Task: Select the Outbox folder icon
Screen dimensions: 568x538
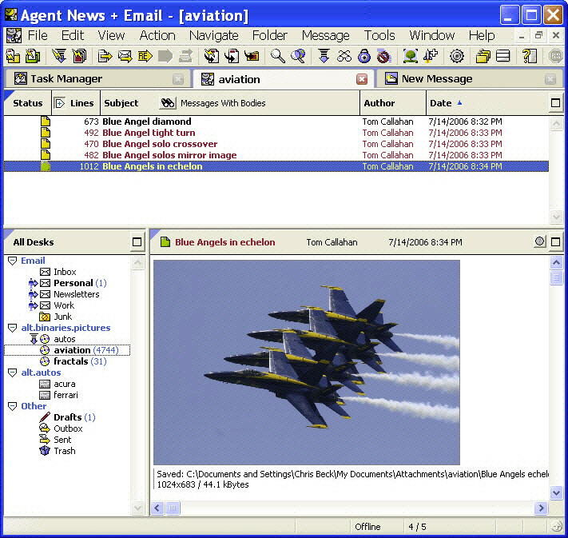Action: pos(45,428)
